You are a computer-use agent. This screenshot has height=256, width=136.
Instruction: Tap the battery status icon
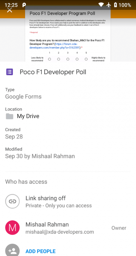pos(115,5)
